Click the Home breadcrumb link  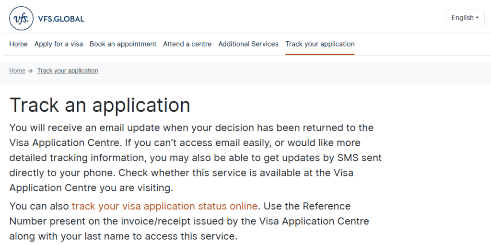coord(17,70)
